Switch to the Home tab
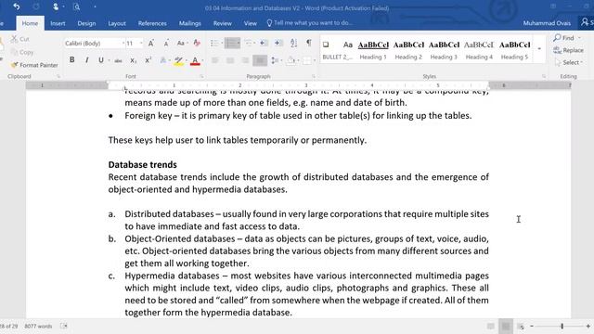This screenshot has width=594, height=334. pyautogui.click(x=30, y=23)
